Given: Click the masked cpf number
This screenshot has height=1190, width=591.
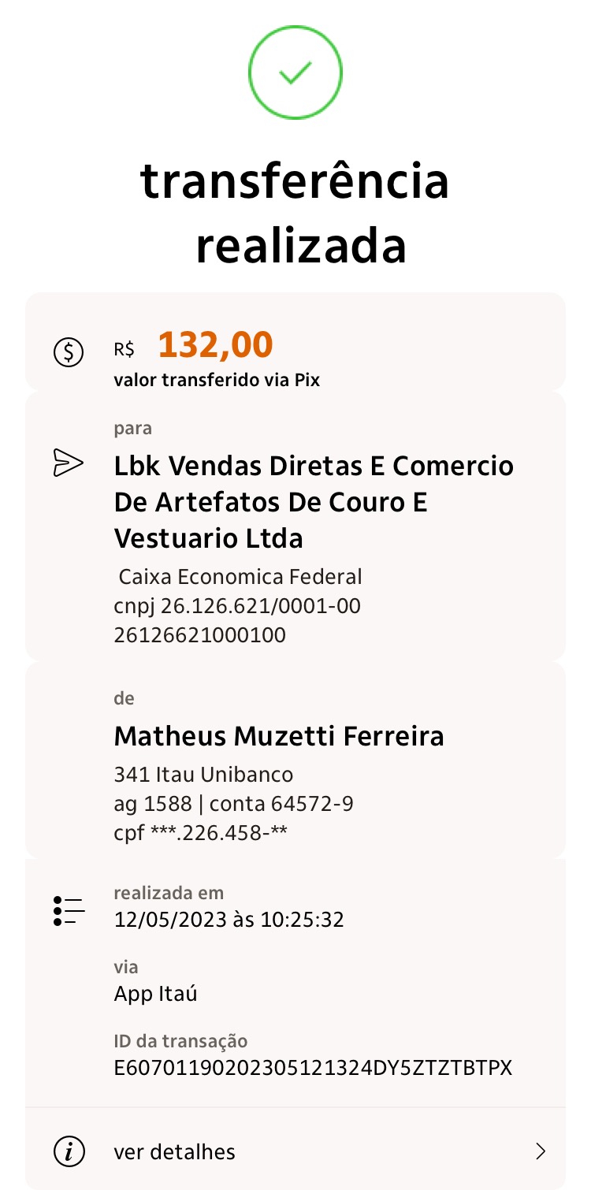Looking at the screenshot, I should (200, 832).
